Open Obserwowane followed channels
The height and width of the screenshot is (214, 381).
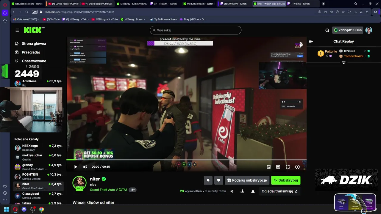31,61
